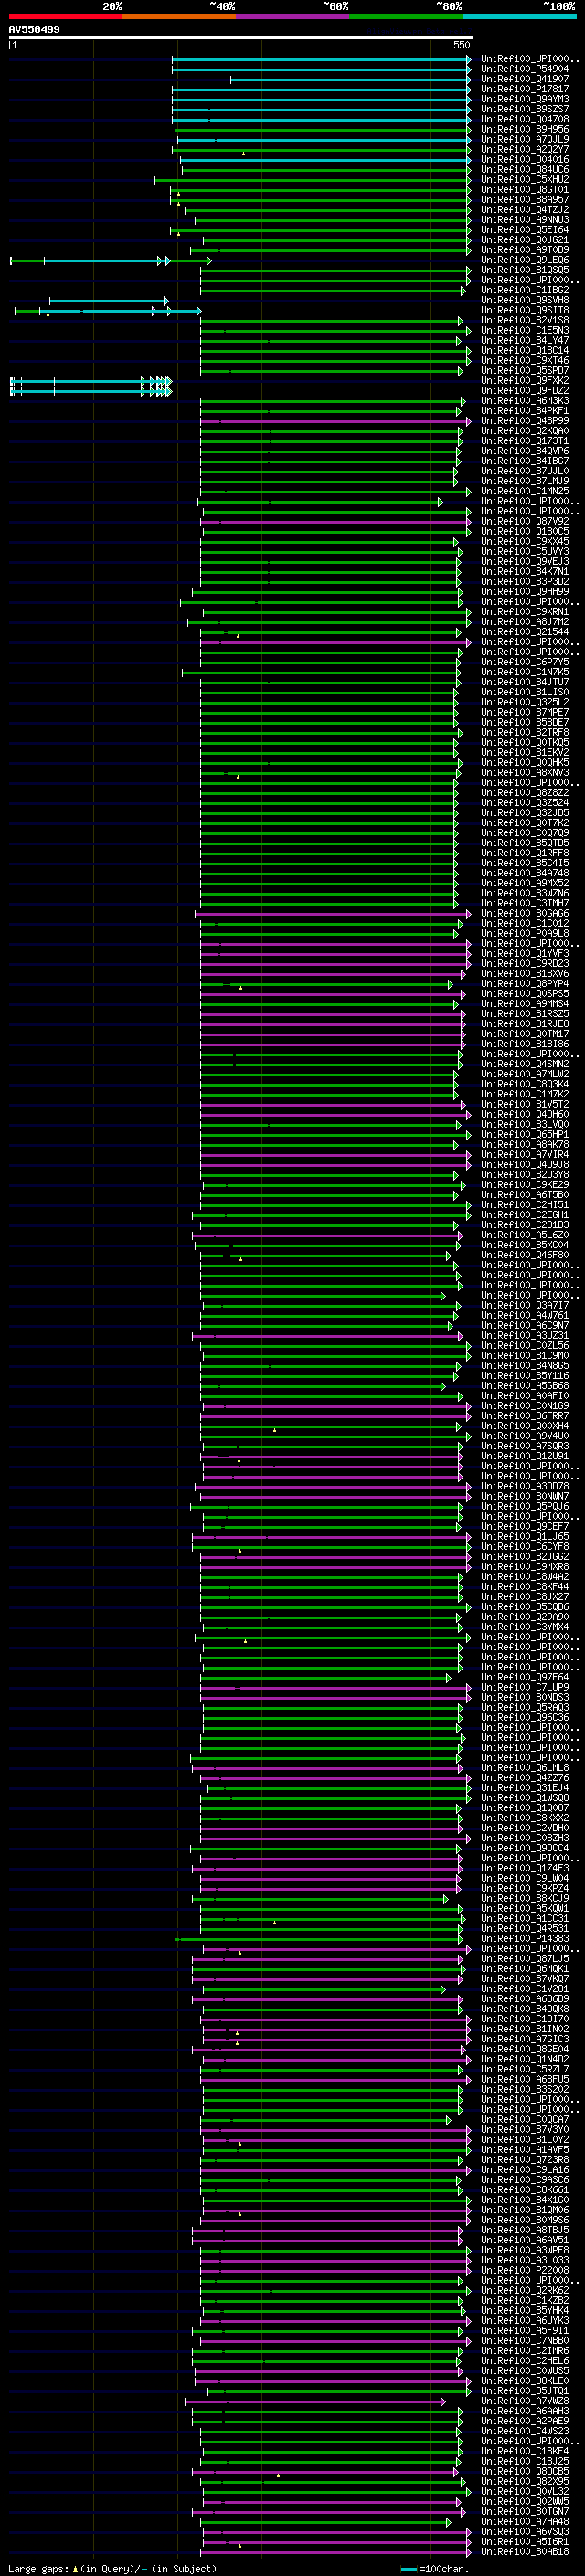Select label UniRef100_Q9SIT8
This screenshot has width=585, height=2576.
click(525, 310)
